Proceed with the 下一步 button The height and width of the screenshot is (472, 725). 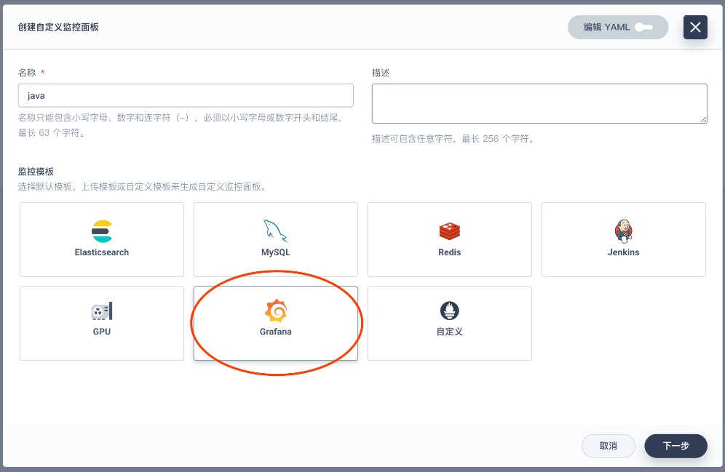coord(676,446)
